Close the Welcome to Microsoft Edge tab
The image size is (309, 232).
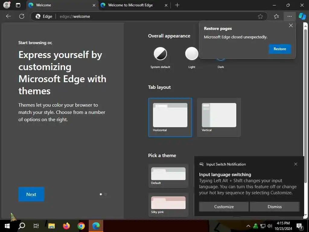(166, 5)
